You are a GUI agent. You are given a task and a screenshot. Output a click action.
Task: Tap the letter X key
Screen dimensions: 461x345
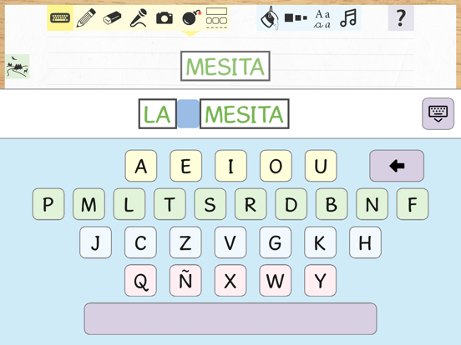pyautogui.click(x=230, y=281)
